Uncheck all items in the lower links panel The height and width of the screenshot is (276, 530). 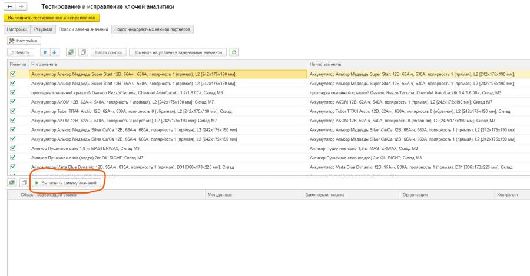(x=22, y=183)
